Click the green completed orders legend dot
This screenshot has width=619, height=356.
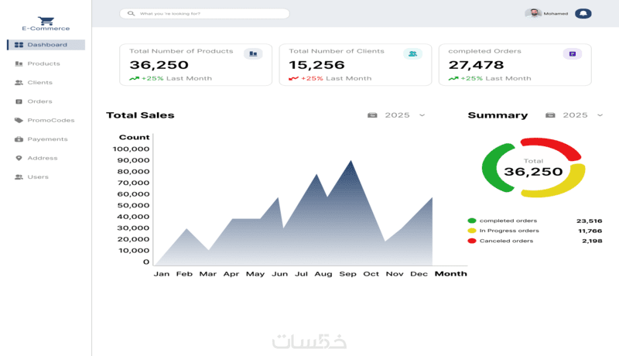tap(472, 221)
